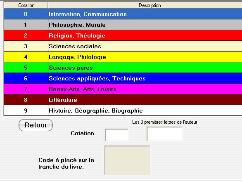Select cotation number 5 cell
Screen dimensions: 242x181
tap(26, 68)
